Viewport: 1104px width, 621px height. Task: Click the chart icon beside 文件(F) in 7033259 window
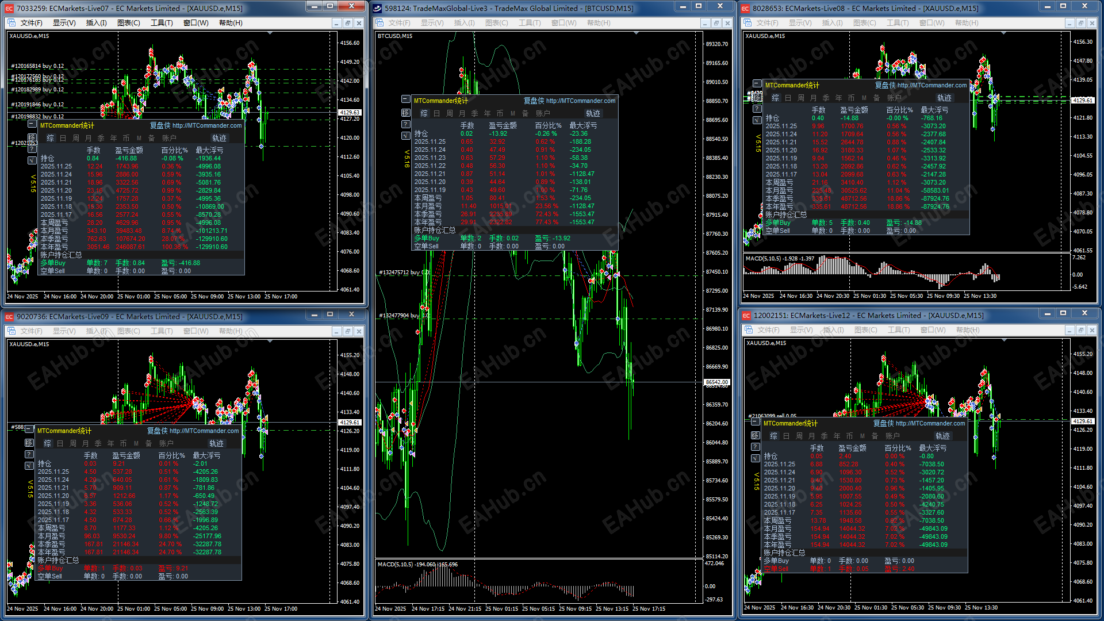click(x=11, y=23)
